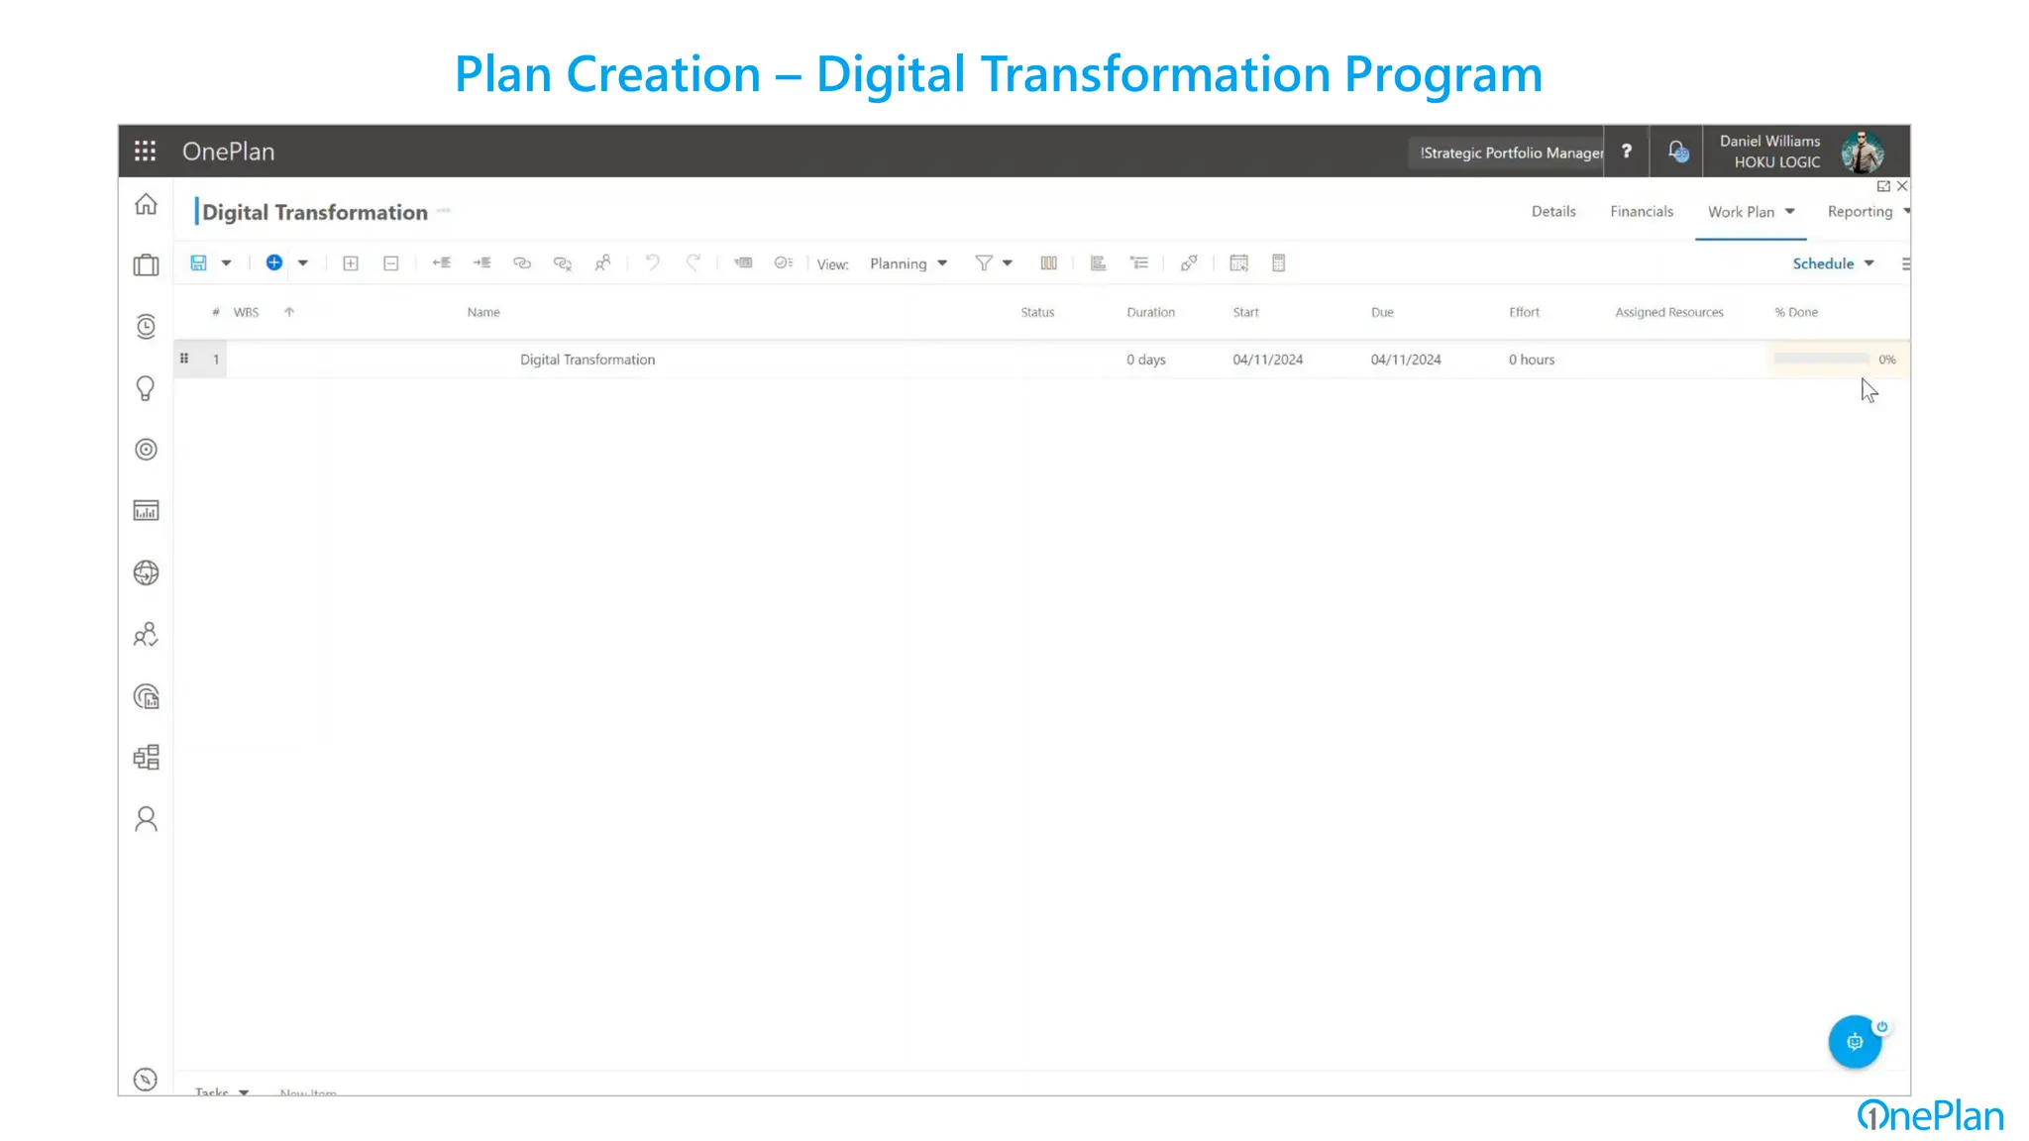Image resolution: width=2029 pixels, height=1141 pixels.
Task: Open the reports pie-chart sidebar icon
Action: [x=146, y=696]
